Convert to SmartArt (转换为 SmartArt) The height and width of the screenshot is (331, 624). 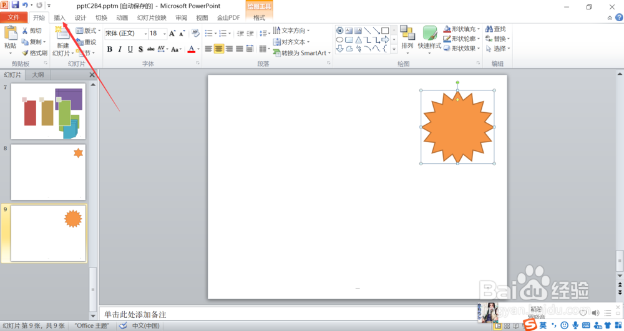point(301,53)
